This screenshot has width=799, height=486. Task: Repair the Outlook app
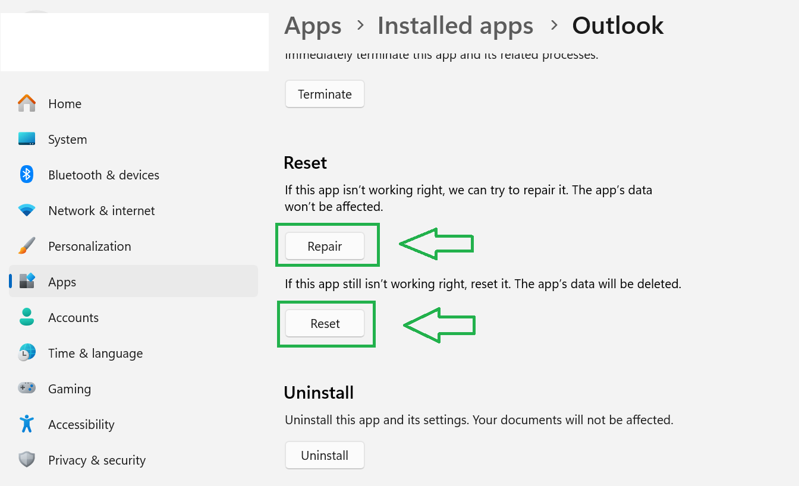click(325, 246)
